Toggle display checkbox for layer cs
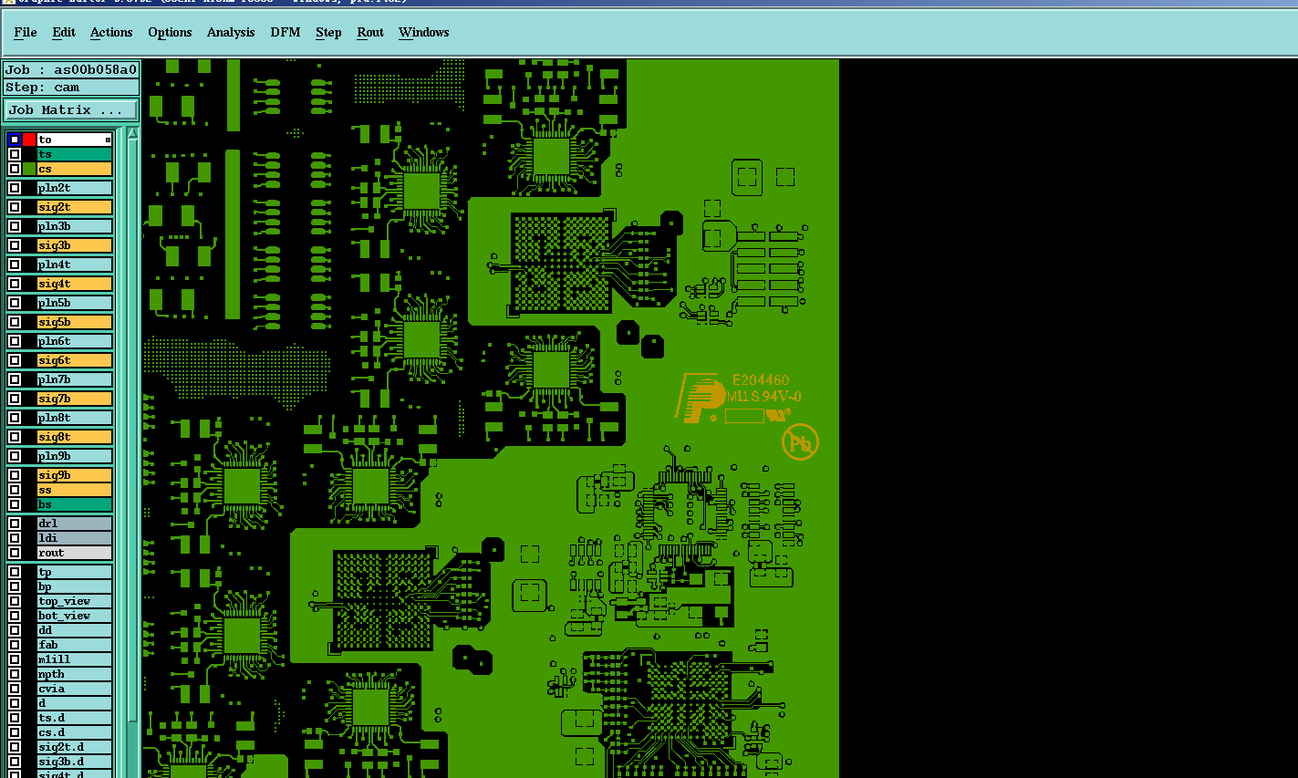 pyautogui.click(x=15, y=169)
